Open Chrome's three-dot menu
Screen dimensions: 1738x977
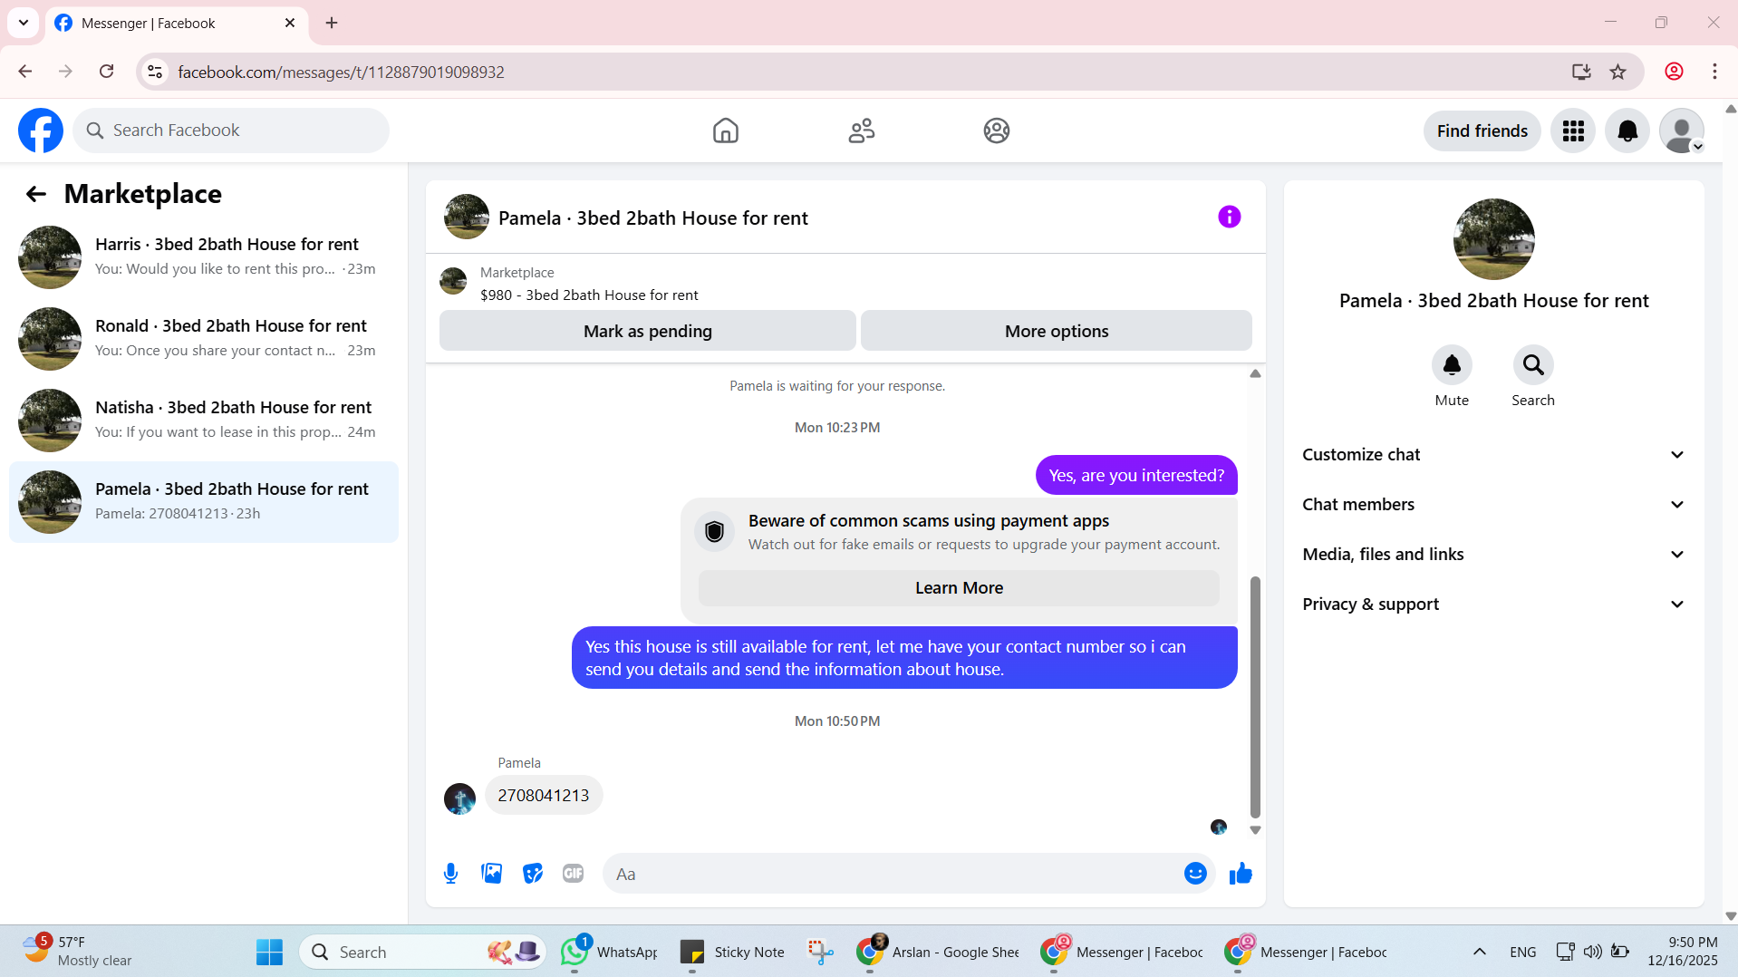[1714, 72]
